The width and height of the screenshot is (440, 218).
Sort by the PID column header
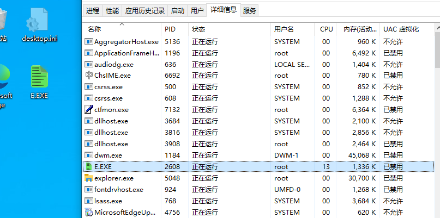click(175, 29)
